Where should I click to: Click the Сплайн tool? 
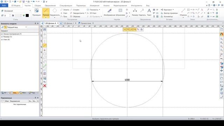pos(75,10)
